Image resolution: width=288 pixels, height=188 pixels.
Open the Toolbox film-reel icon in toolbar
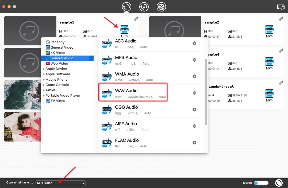[161, 7]
